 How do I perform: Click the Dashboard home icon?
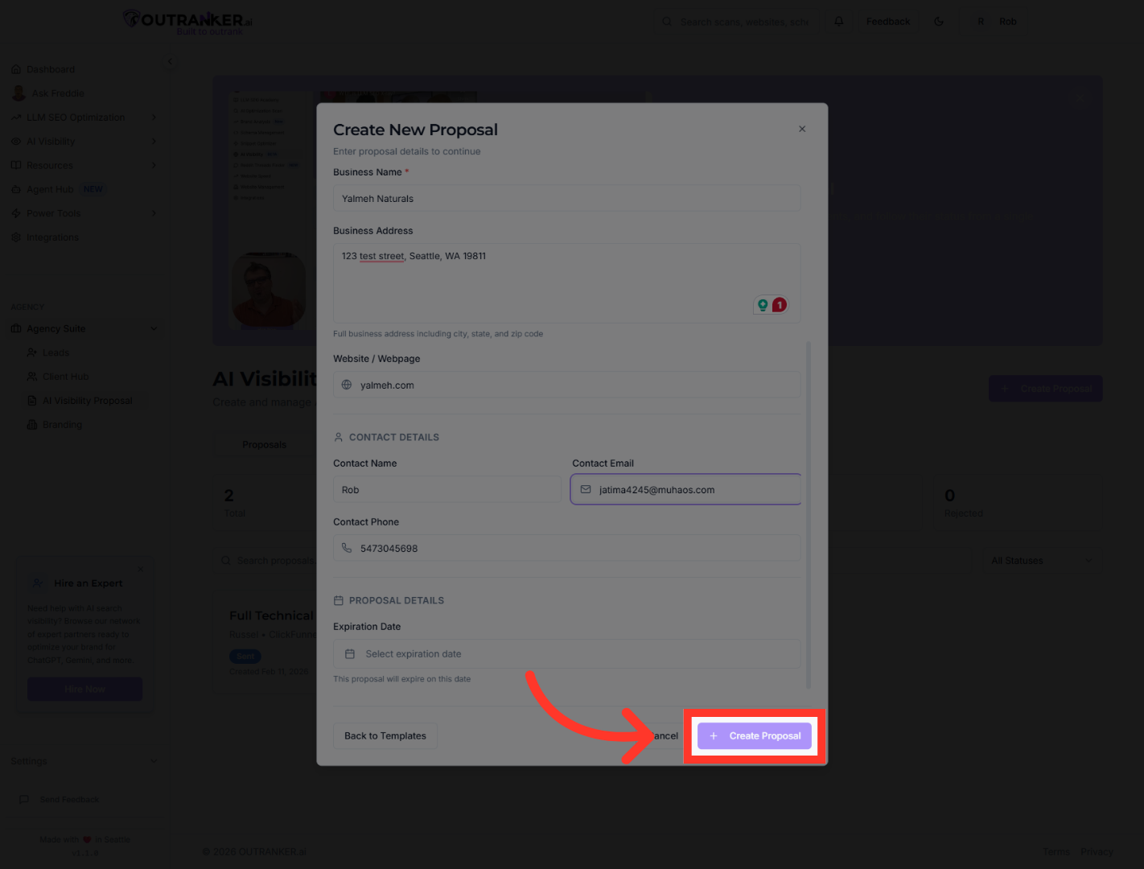click(16, 69)
